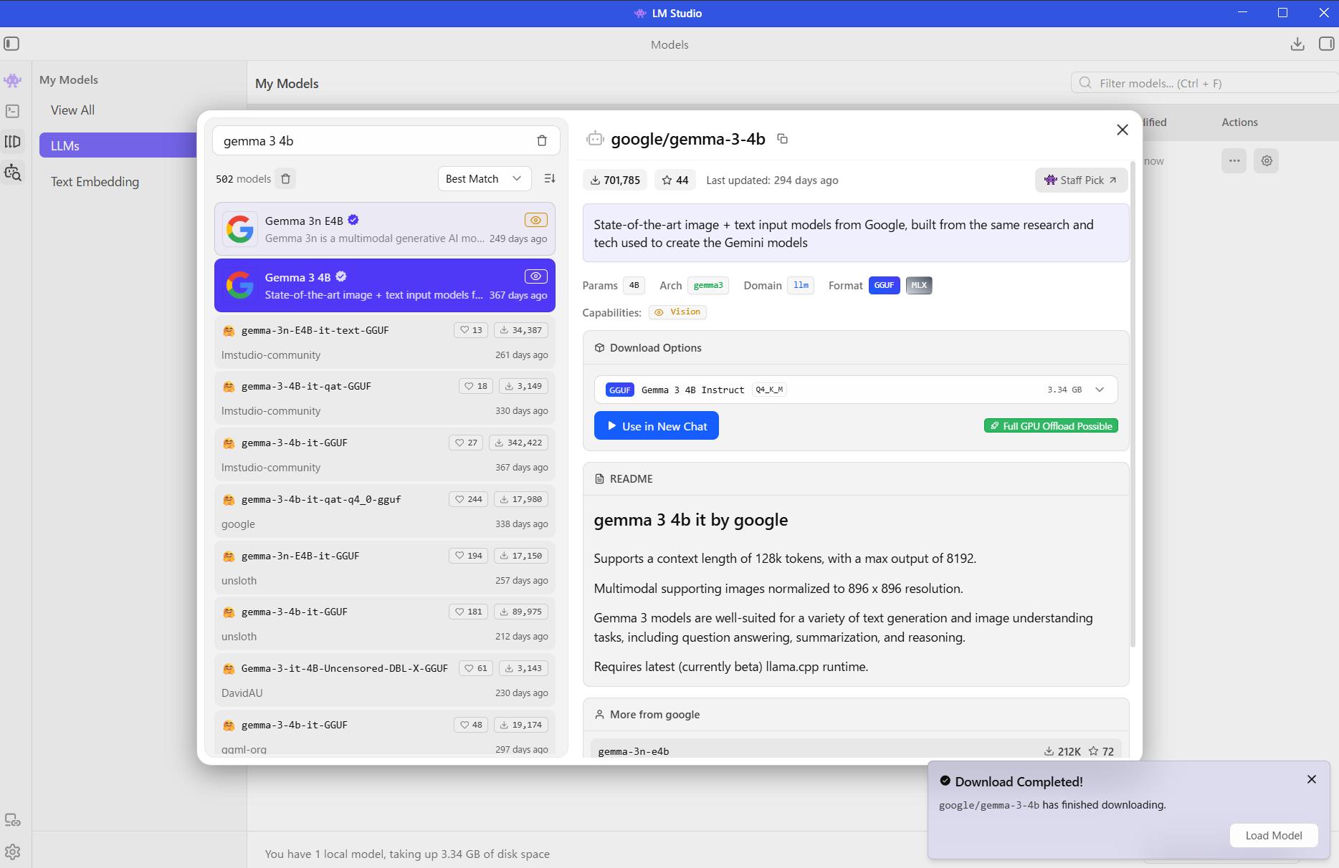Select the GGUF format badge
The width and height of the screenshot is (1339, 868).
pos(884,285)
